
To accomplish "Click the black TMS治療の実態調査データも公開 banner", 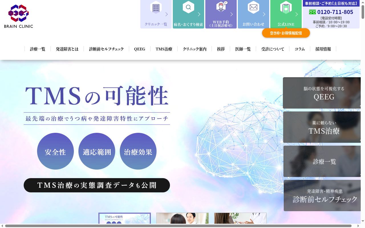I will (x=97, y=185).
